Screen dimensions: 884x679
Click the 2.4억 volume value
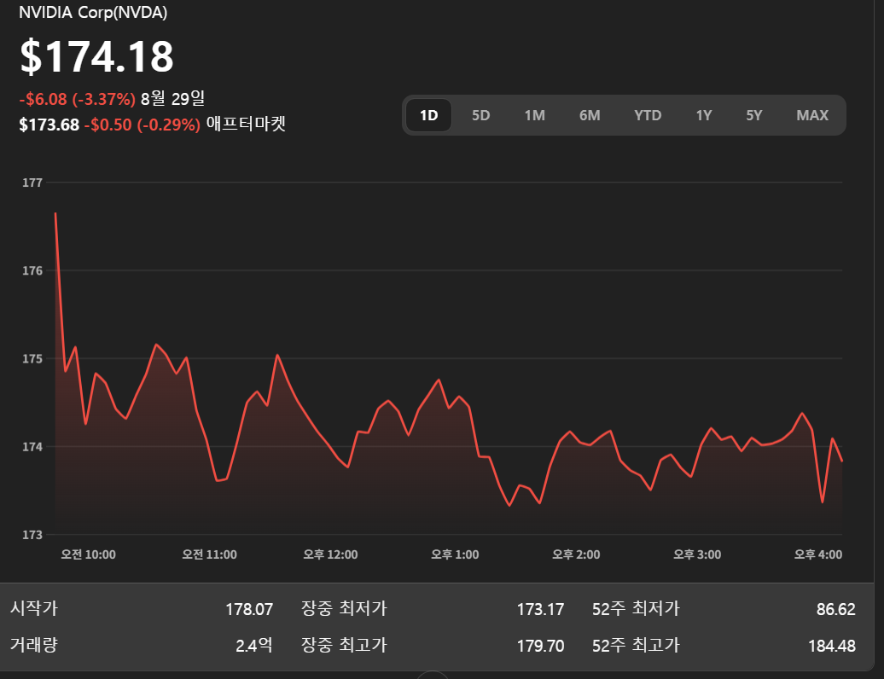click(x=254, y=645)
